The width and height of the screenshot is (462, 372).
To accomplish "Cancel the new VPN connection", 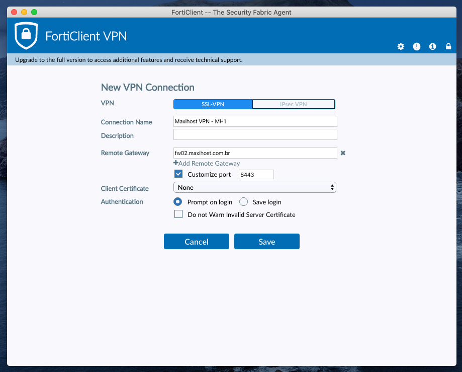I will (197, 242).
